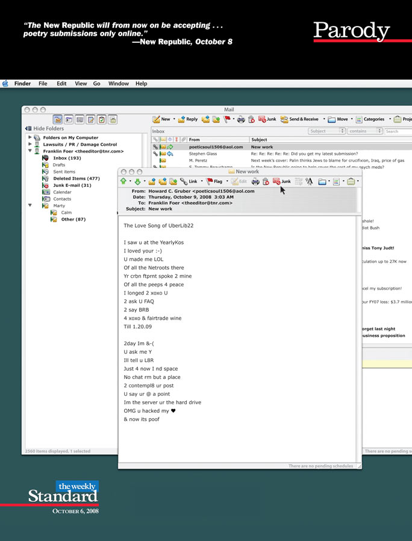Expand Lawsuits / PR / Damage Control folder
This screenshot has width=412, height=541.
(x=30, y=145)
